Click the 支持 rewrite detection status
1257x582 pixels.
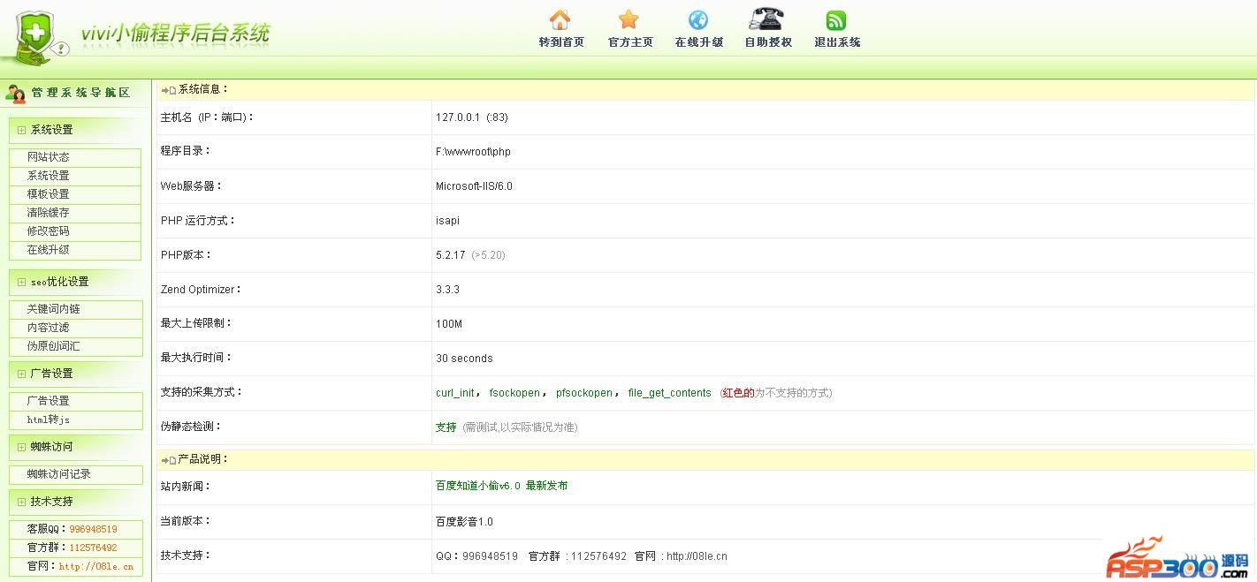[x=446, y=427]
